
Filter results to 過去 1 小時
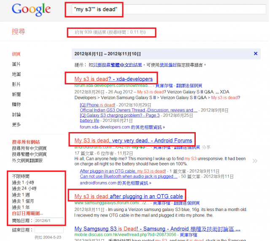click(x=23, y=183)
